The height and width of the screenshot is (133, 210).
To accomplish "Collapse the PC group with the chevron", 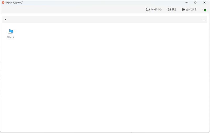I will pyautogui.click(x=5, y=19).
